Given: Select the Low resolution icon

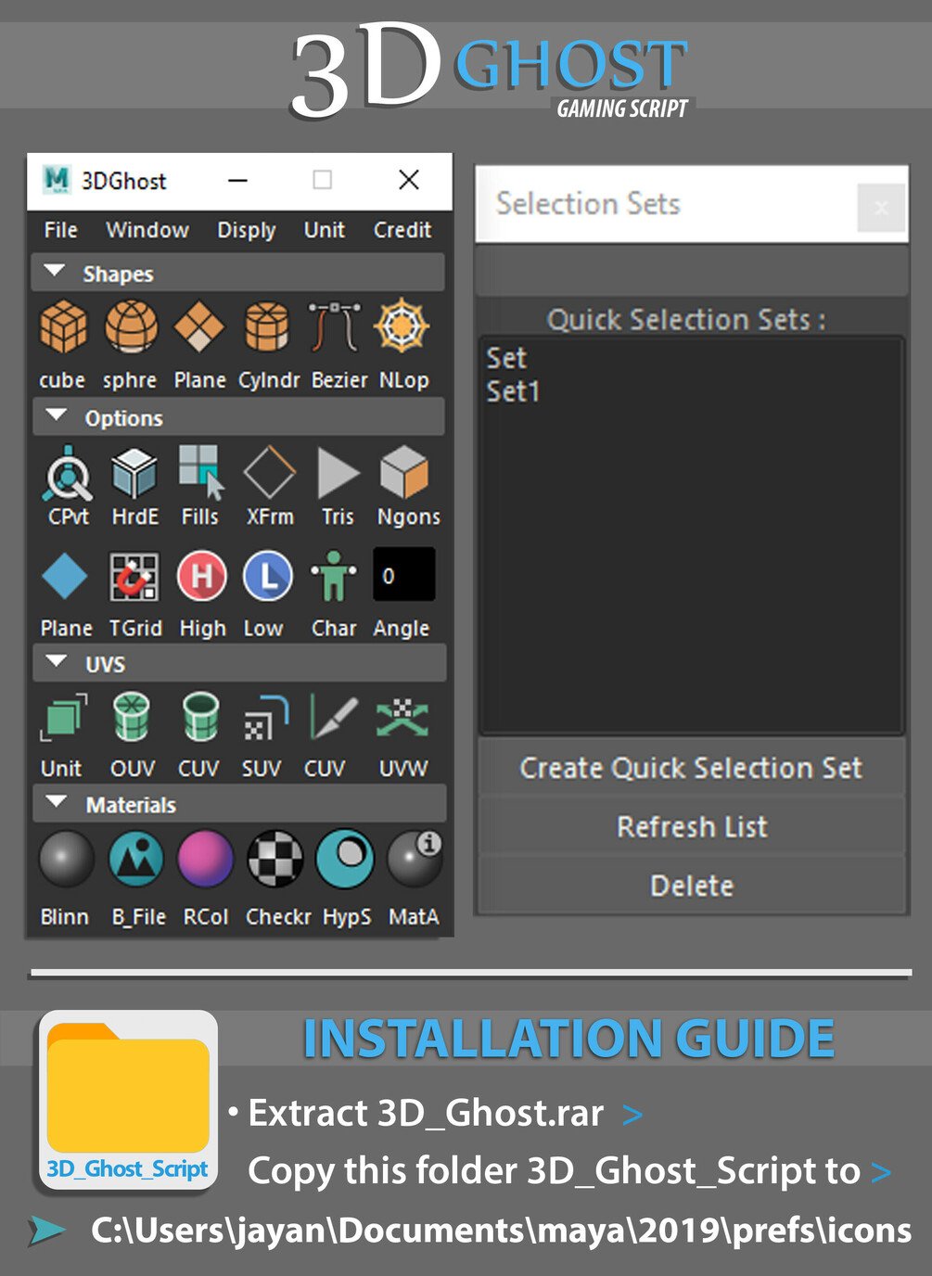Looking at the screenshot, I should (x=268, y=576).
